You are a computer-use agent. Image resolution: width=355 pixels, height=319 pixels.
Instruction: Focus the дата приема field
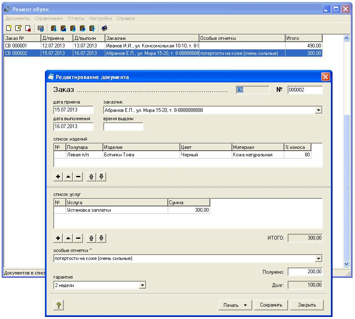[x=74, y=110]
